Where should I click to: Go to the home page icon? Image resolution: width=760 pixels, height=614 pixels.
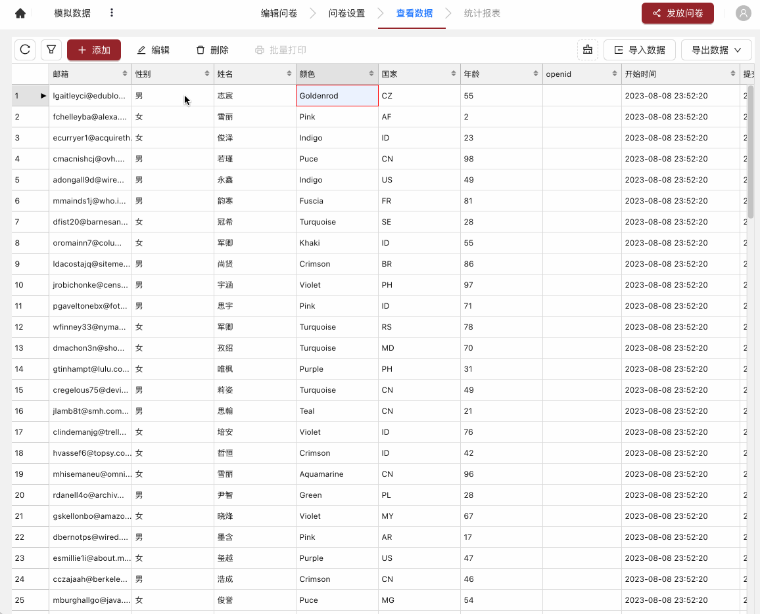tap(20, 13)
